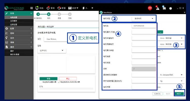
Task: Click the 禁用 power icon in the toolbar
Action: [x=48, y=8]
